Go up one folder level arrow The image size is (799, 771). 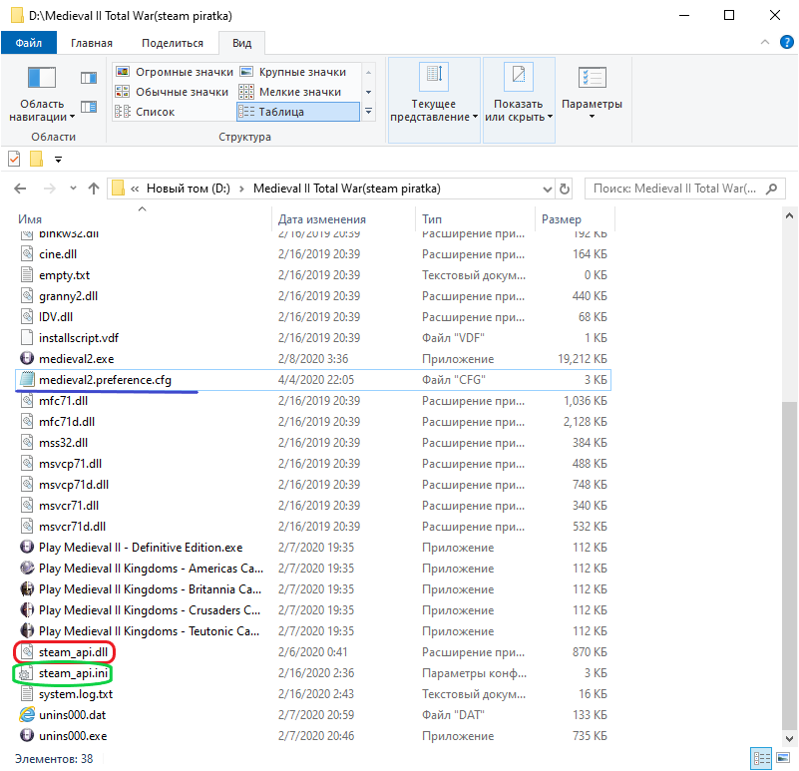tap(93, 190)
